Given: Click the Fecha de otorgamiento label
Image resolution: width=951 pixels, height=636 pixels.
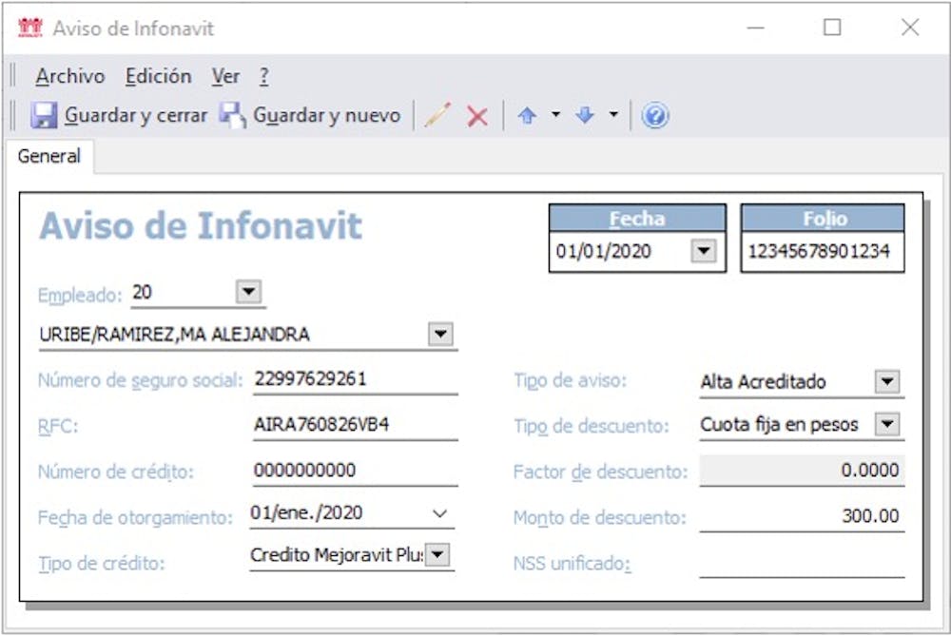Looking at the screenshot, I should [x=135, y=518].
